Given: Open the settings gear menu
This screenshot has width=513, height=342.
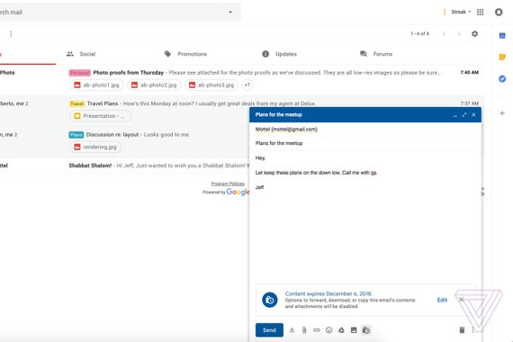Looking at the screenshot, I should click(x=474, y=33).
